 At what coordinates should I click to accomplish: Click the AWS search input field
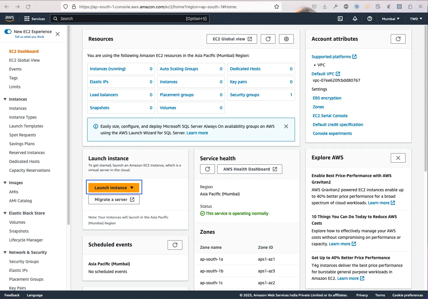130,19
